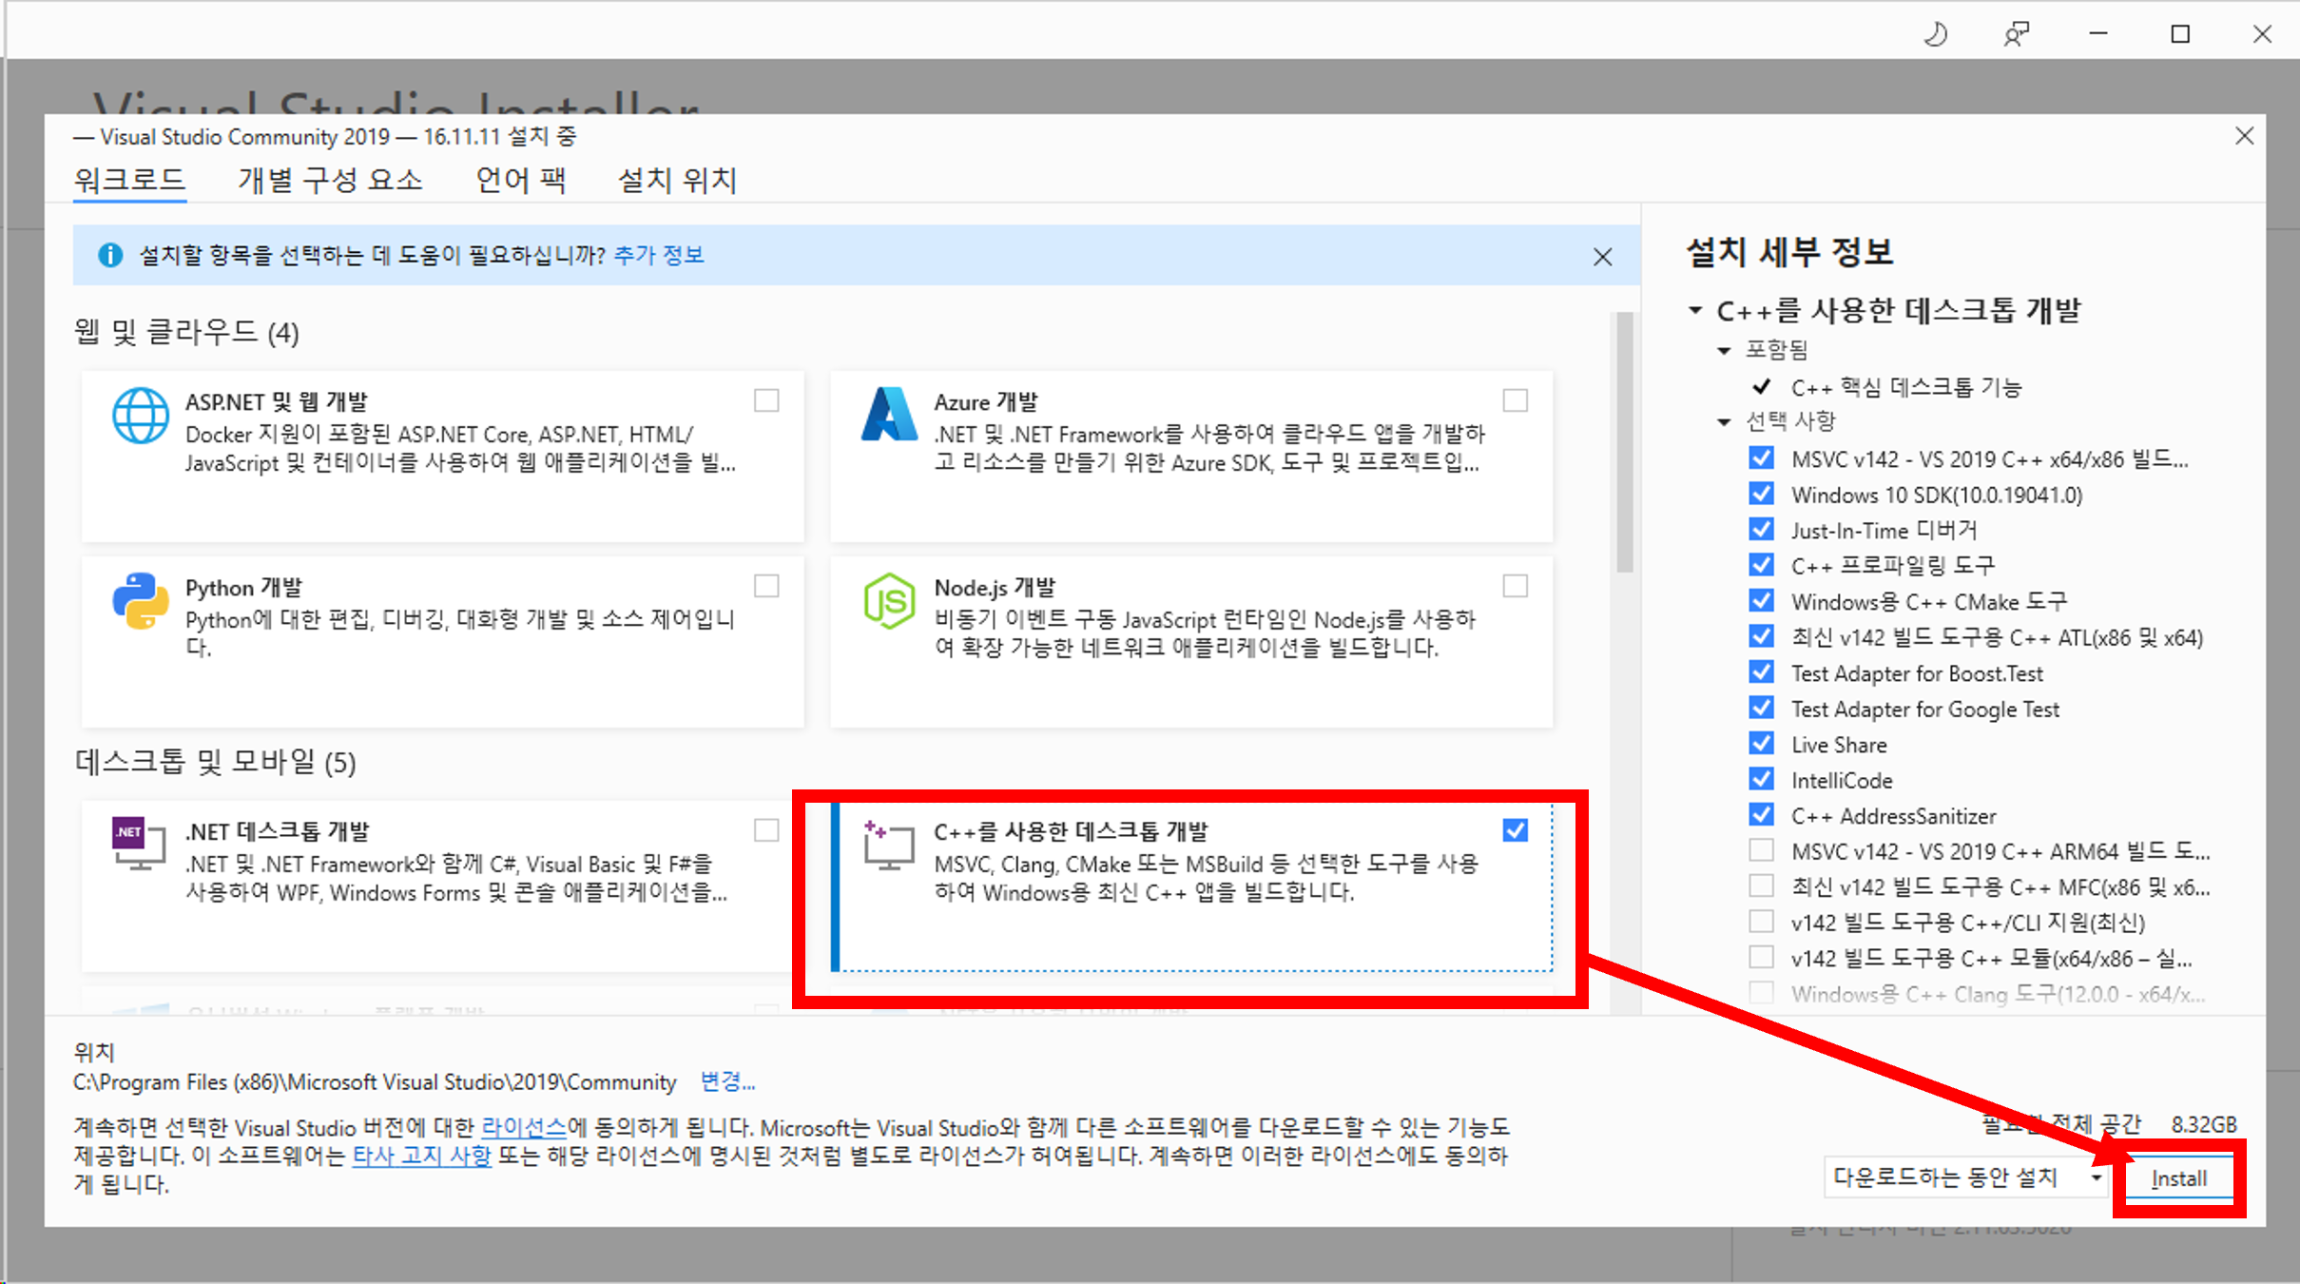This screenshot has height=1284, width=2300.
Task: Click the Python development logo icon
Action: 141,601
